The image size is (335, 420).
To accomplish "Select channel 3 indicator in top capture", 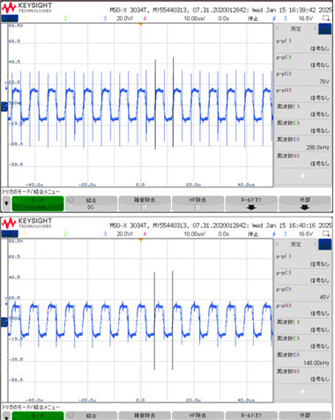I will pyautogui.click(x=105, y=18).
